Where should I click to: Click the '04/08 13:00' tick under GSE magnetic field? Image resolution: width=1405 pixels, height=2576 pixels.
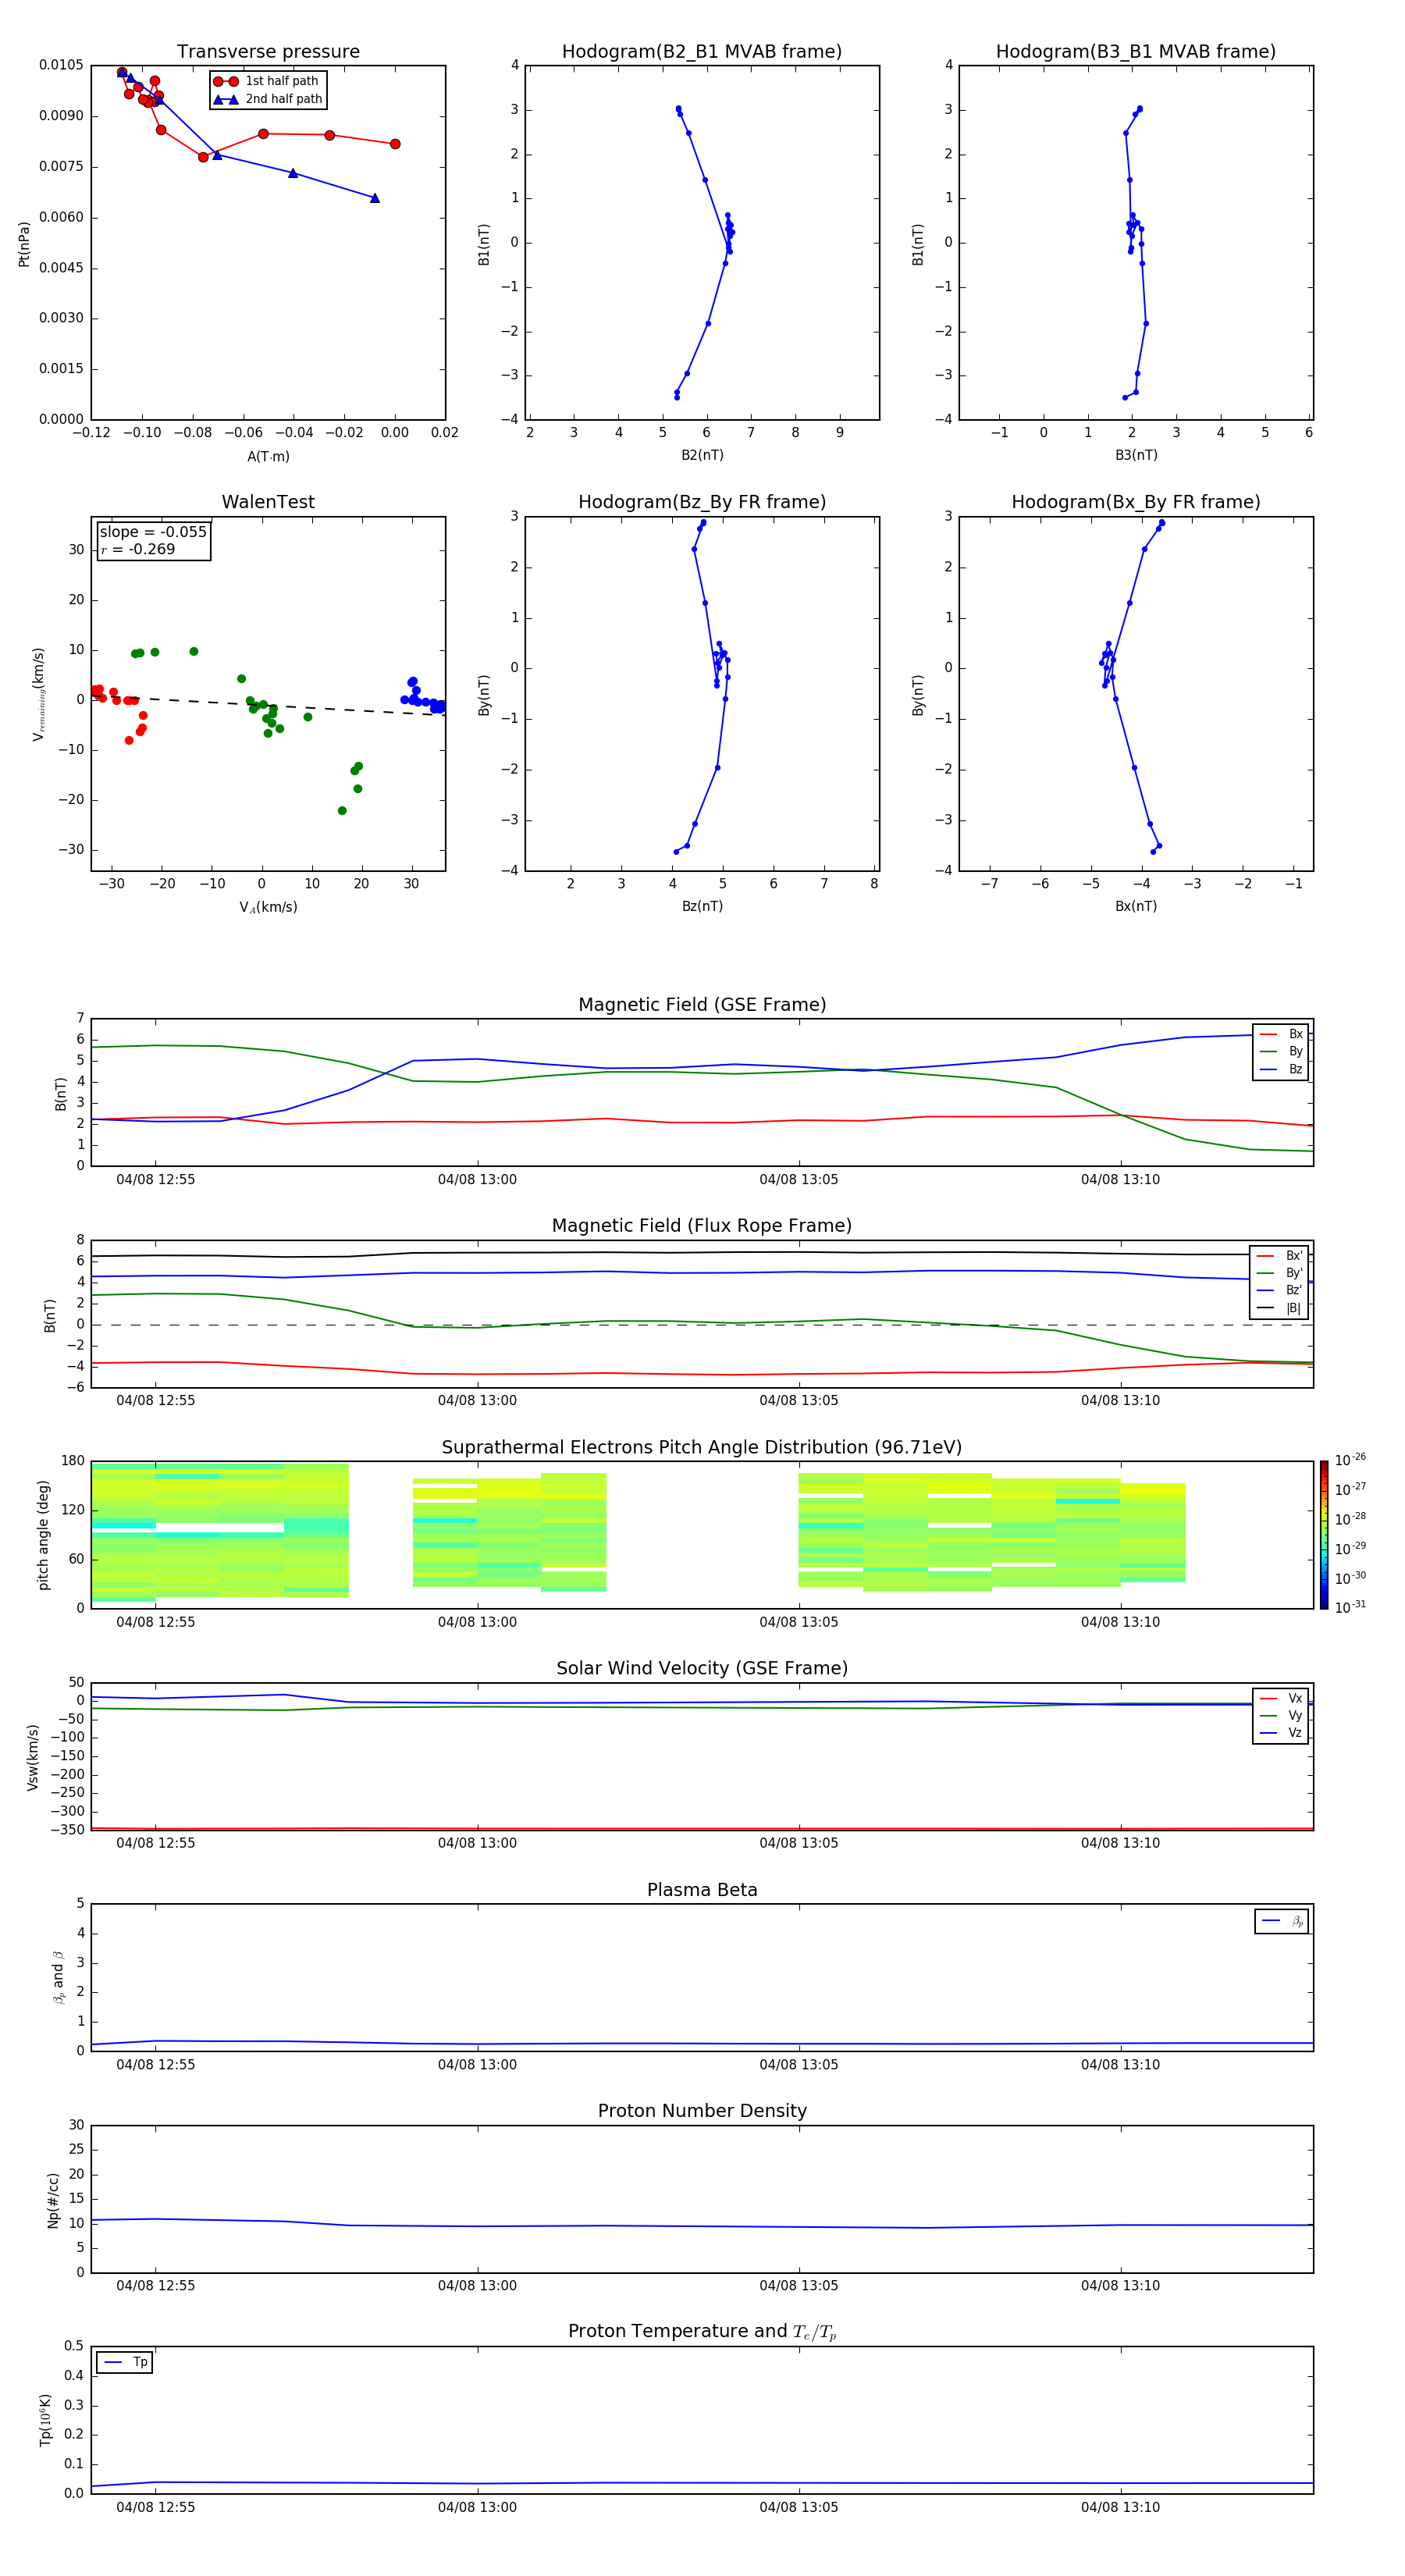point(477,1180)
